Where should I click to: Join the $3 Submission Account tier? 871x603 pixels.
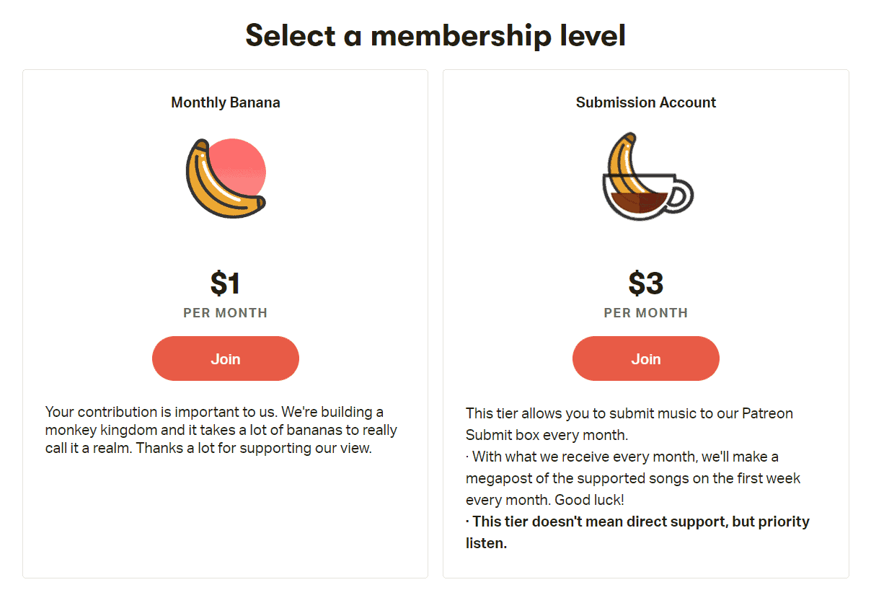coord(645,358)
